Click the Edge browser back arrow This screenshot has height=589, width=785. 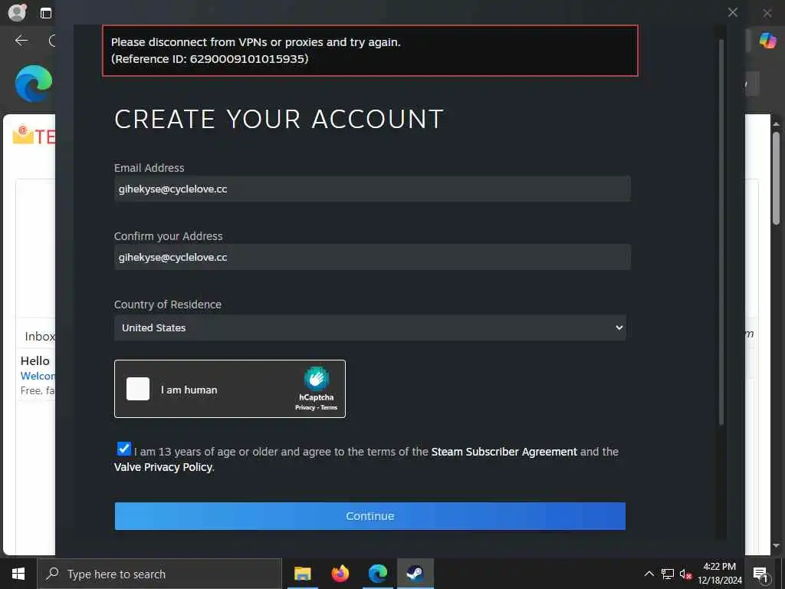point(21,41)
